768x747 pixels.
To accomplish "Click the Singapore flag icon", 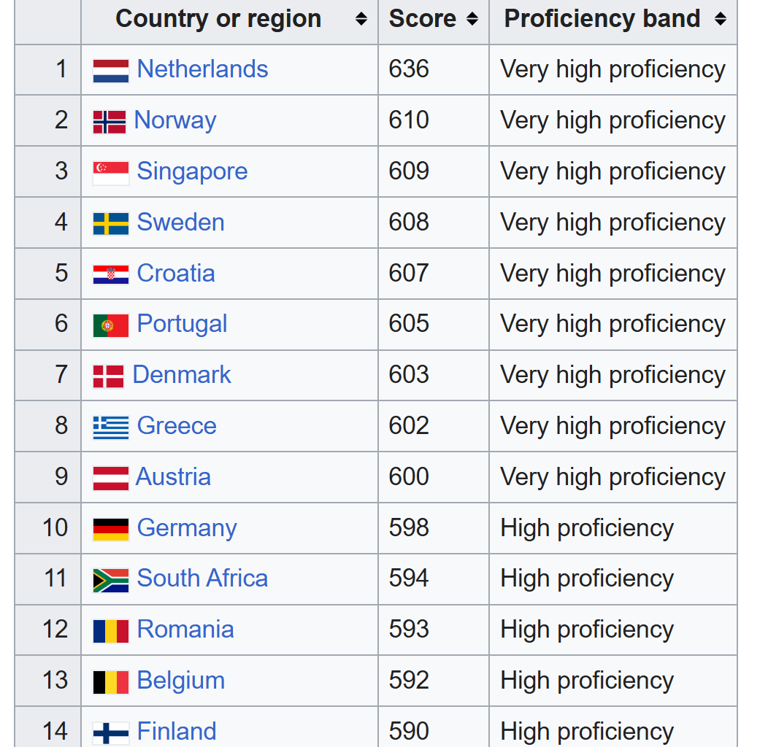I will click(x=111, y=172).
